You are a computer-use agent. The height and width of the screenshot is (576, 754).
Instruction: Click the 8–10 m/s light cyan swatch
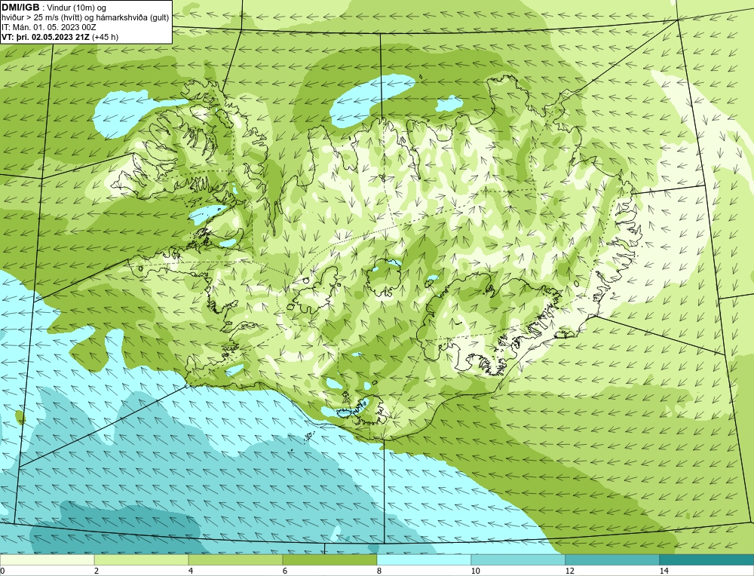click(x=424, y=559)
